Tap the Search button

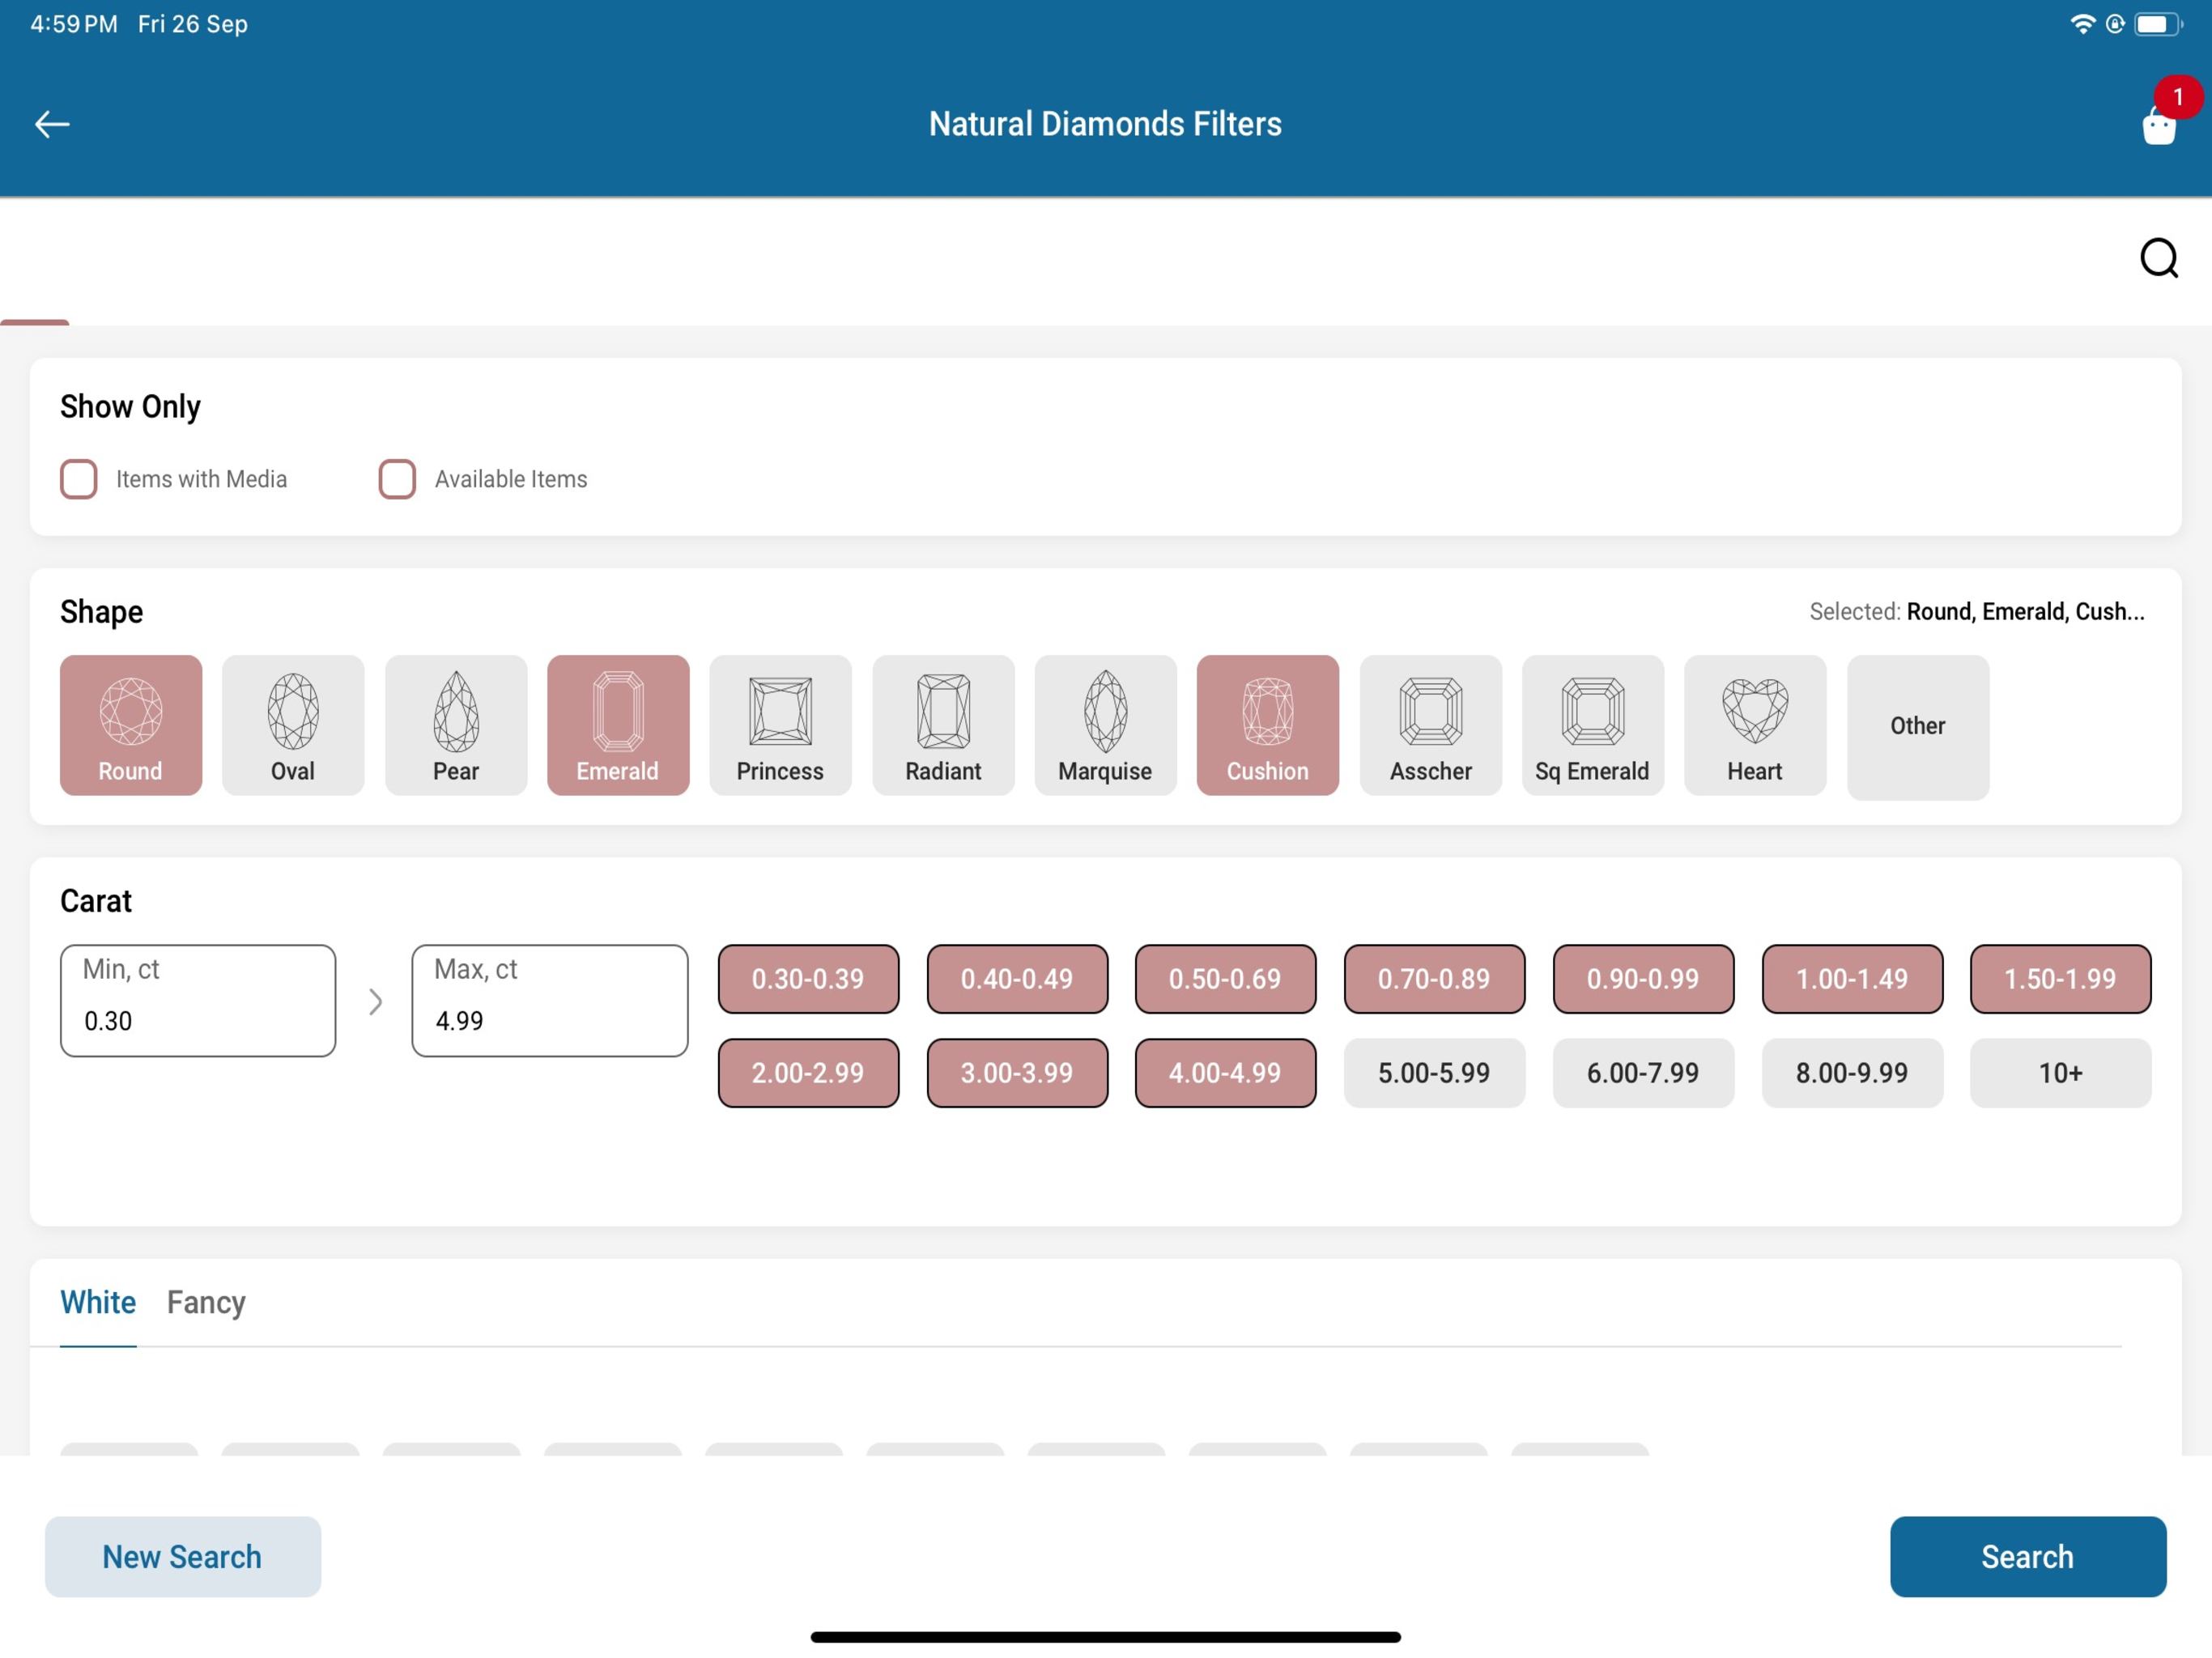click(x=2028, y=1557)
